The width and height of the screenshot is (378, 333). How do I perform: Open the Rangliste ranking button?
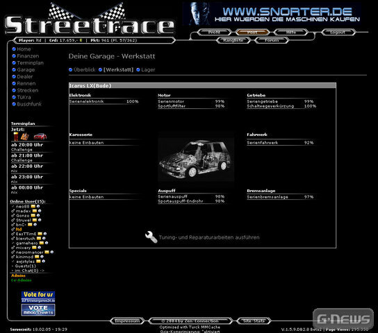pyautogui.click(x=233, y=40)
